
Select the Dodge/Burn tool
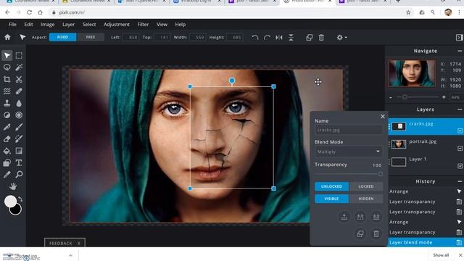coord(7,115)
